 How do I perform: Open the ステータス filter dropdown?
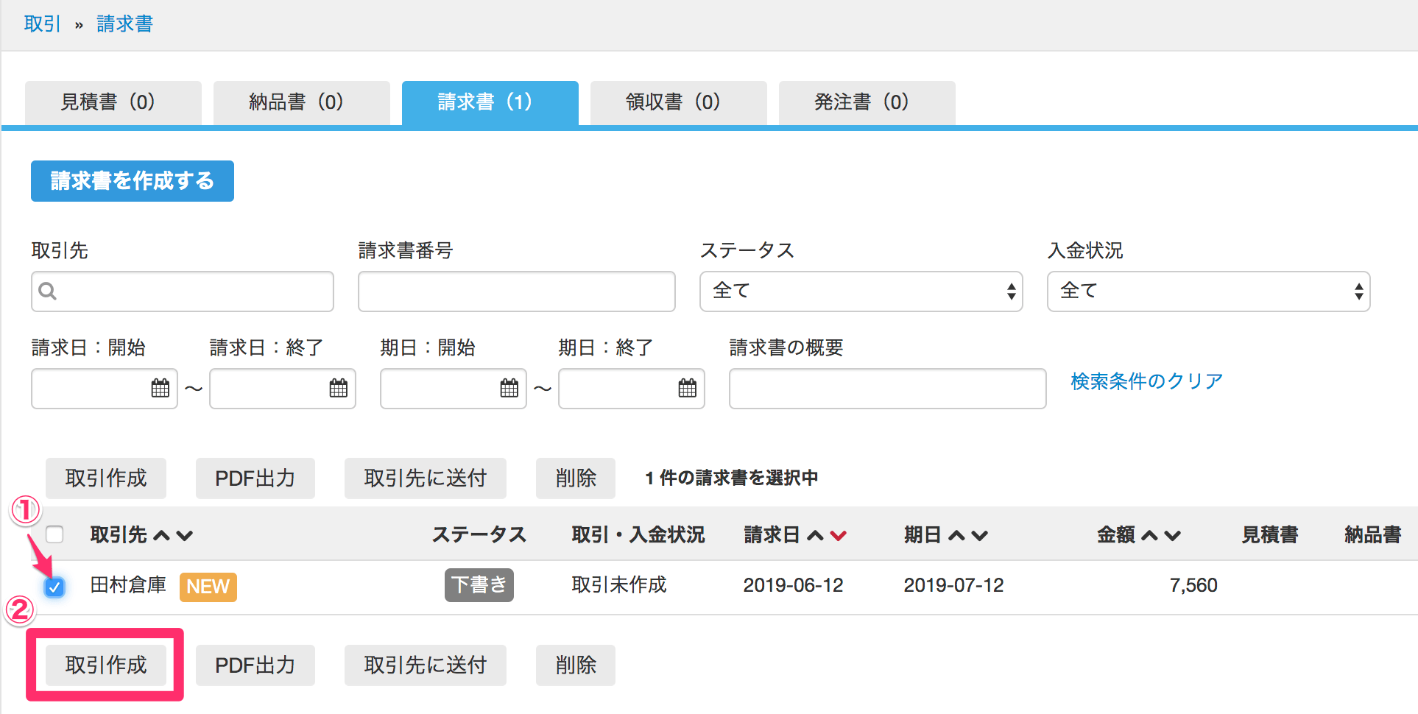(x=861, y=291)
